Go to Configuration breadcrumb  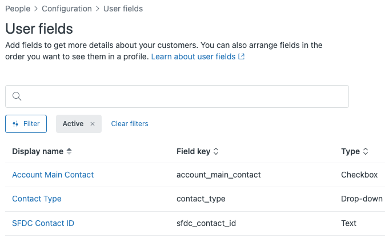click(67, 9)
